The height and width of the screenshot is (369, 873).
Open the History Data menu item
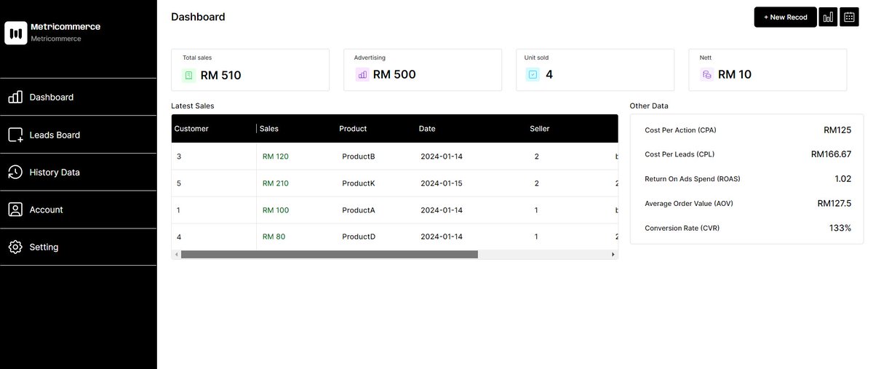point(79,172)
